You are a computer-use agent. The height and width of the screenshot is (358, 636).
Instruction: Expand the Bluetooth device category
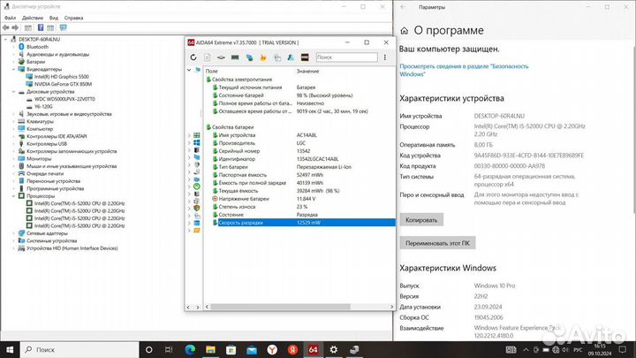[x=13, y=47]
